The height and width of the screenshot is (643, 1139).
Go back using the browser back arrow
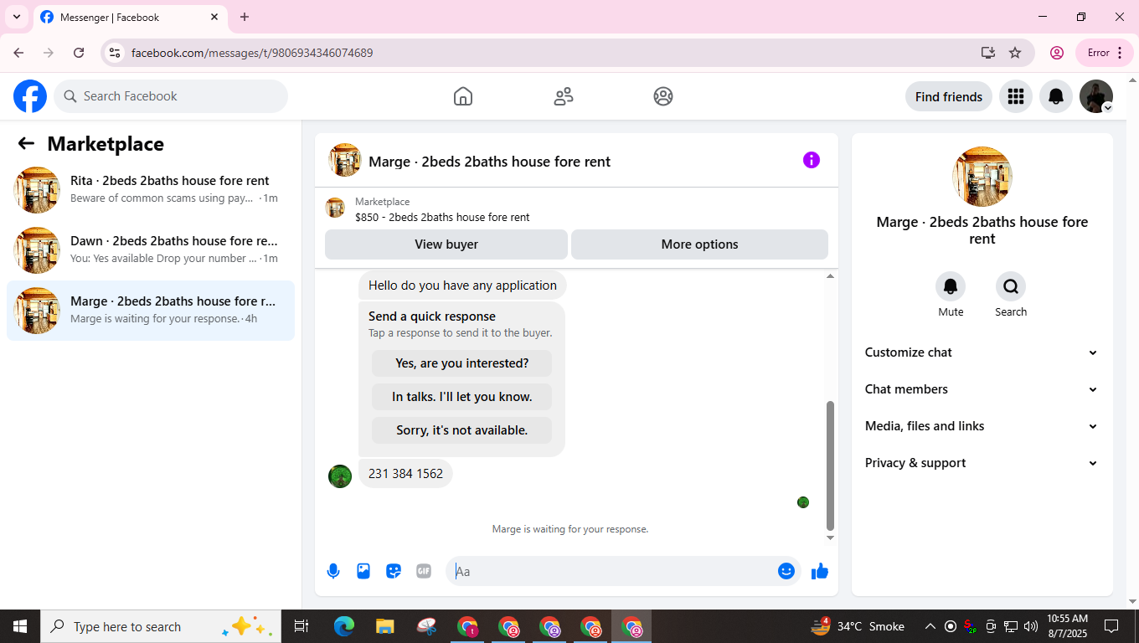click(x=18, y=53)
